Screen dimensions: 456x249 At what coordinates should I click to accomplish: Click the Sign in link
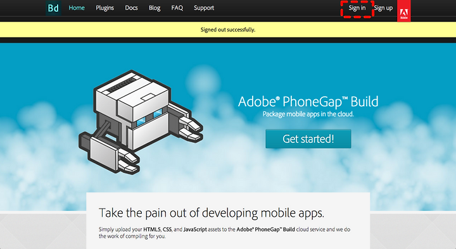357,8
